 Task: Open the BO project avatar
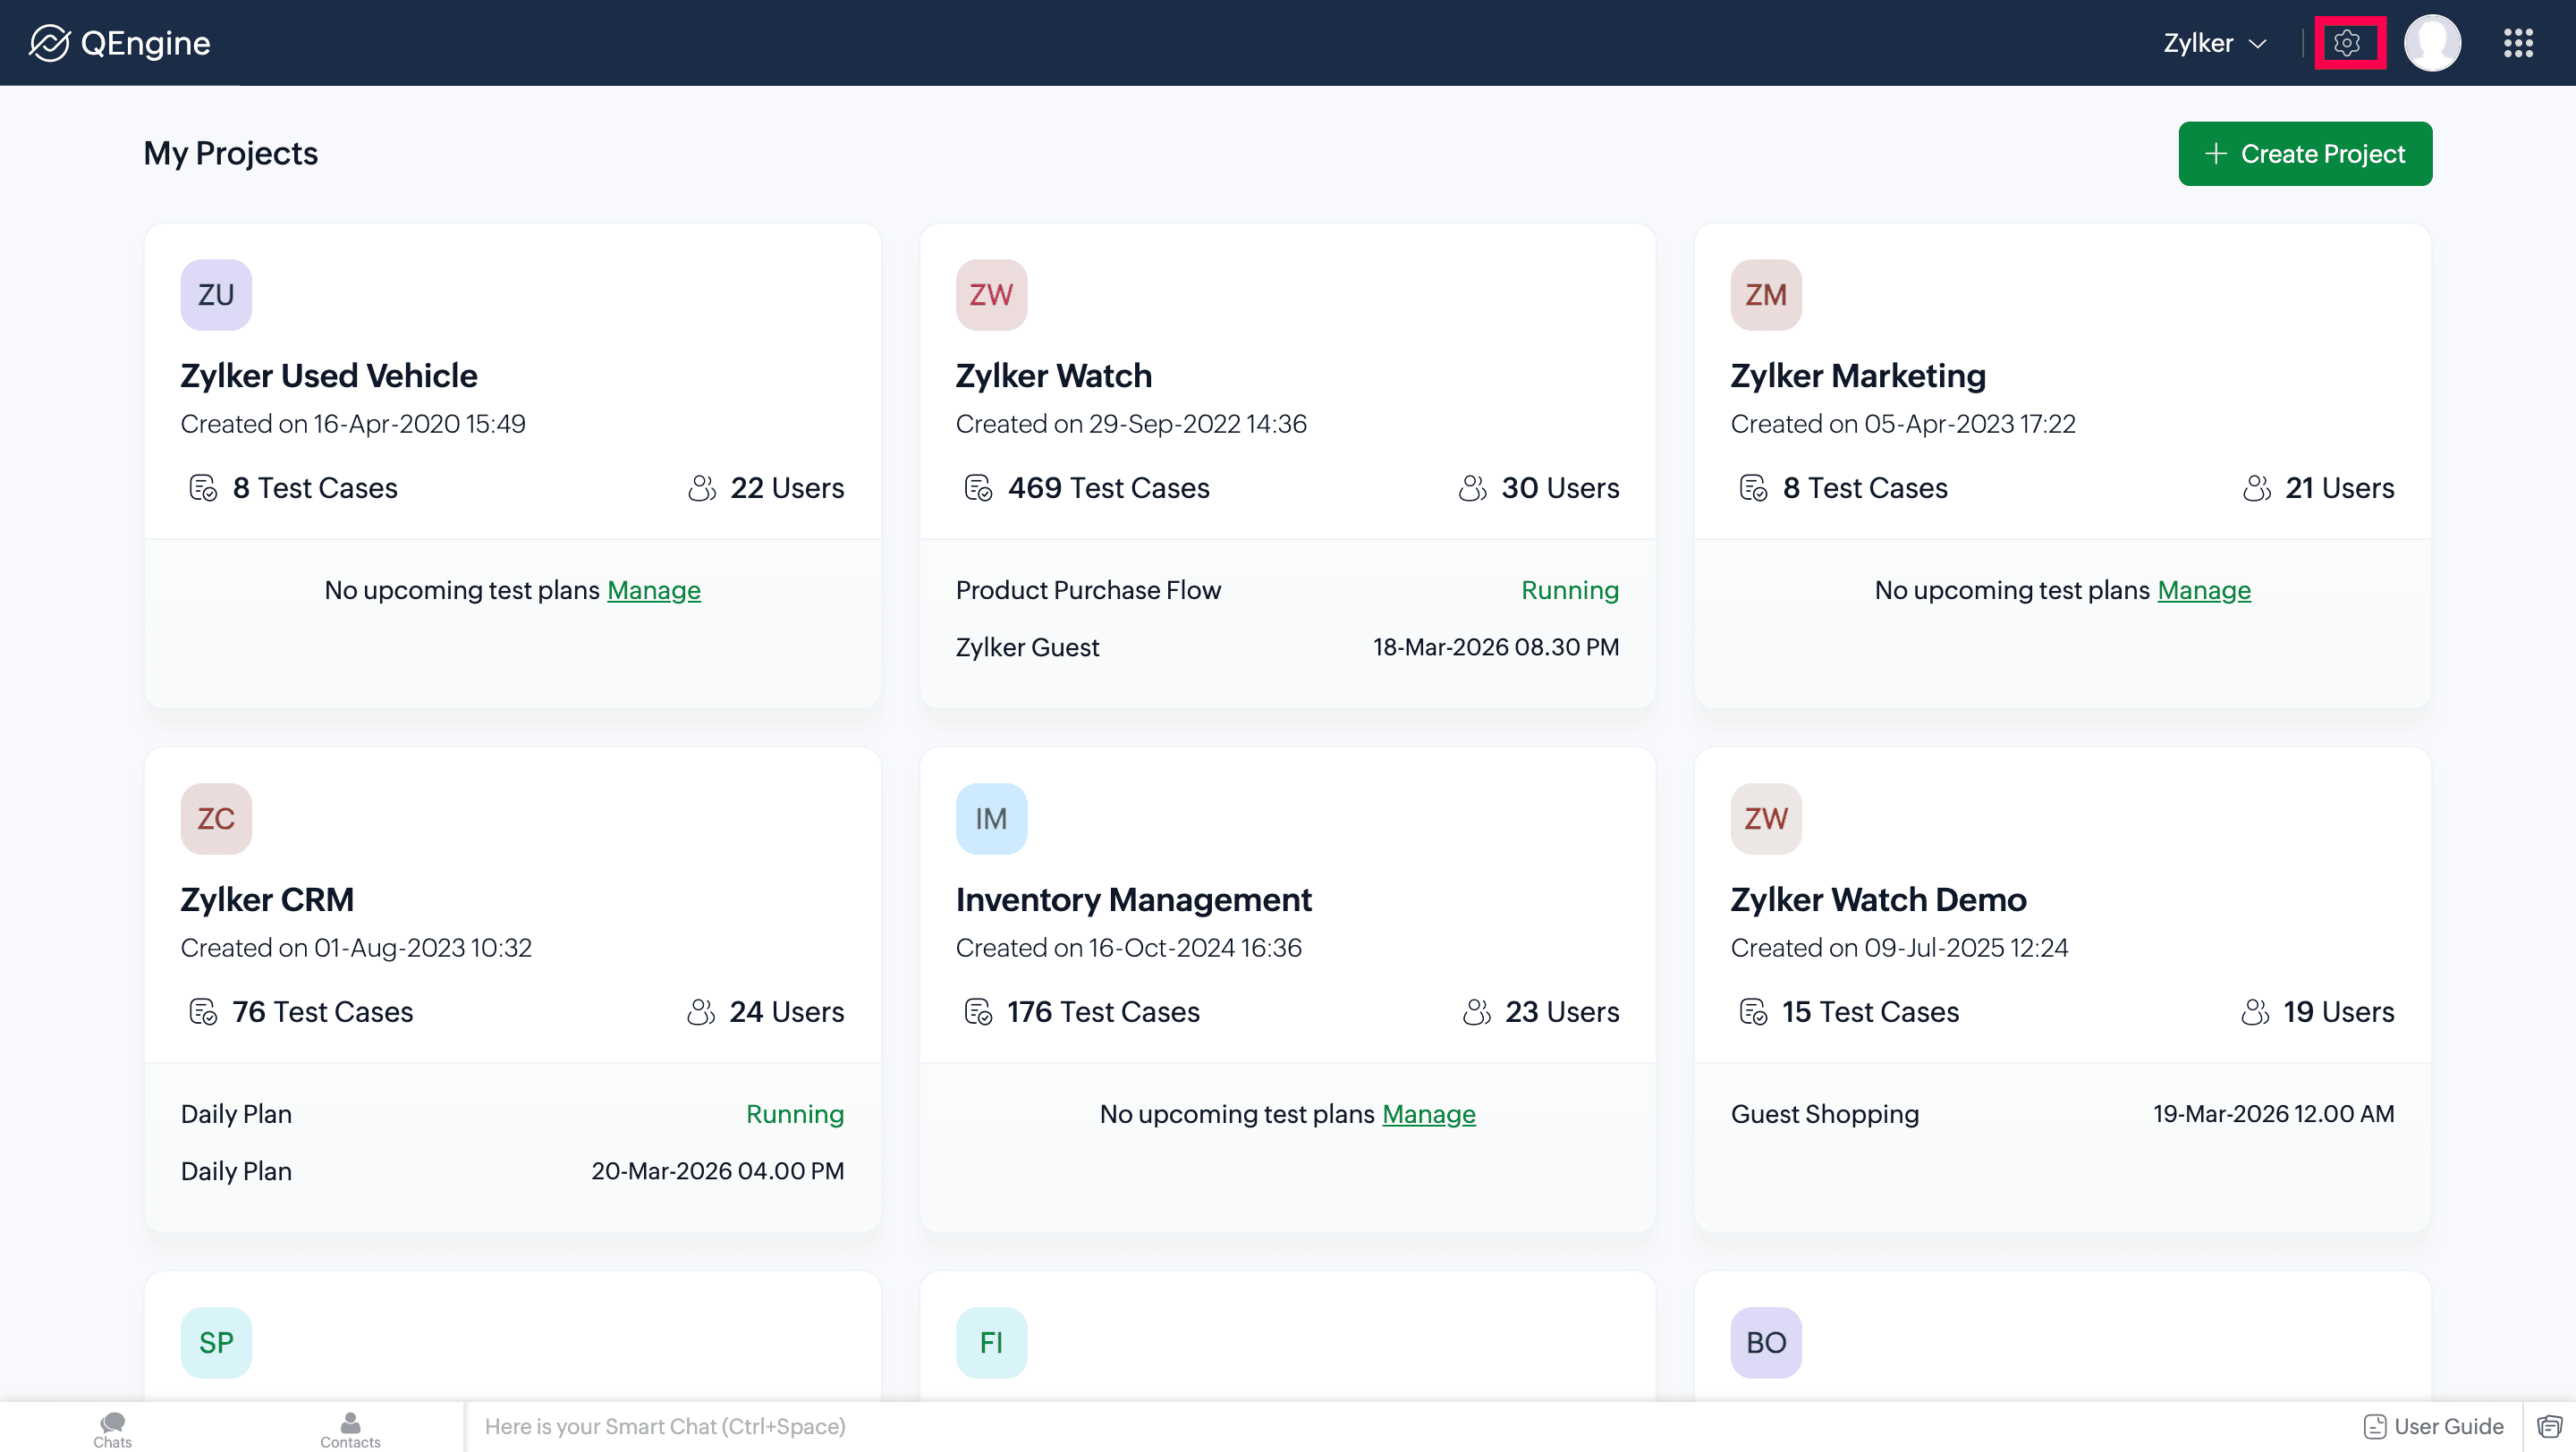pyautogui.click(x=1766, y=1342)
